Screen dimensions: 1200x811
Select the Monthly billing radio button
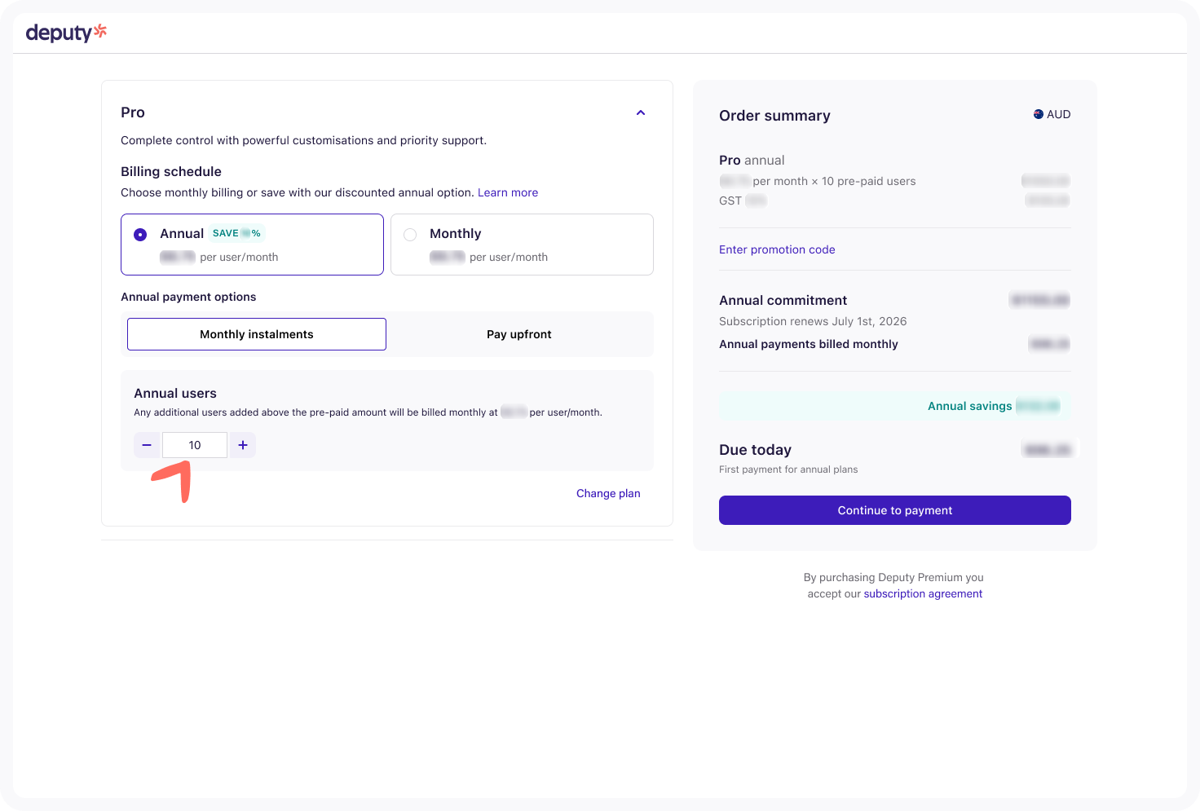[x=410, y=235]
